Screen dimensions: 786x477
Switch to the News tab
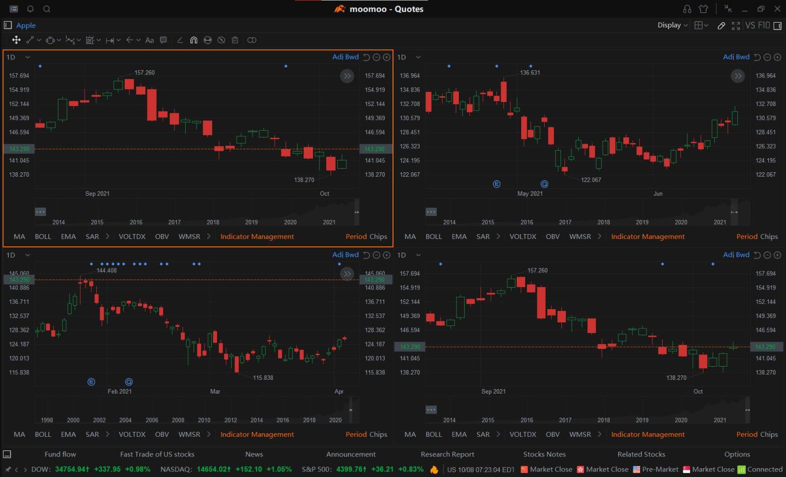tap(254, 454)
